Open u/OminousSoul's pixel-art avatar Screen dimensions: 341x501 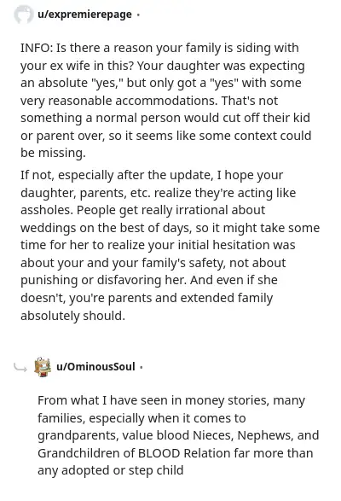[x=43, y=367]
